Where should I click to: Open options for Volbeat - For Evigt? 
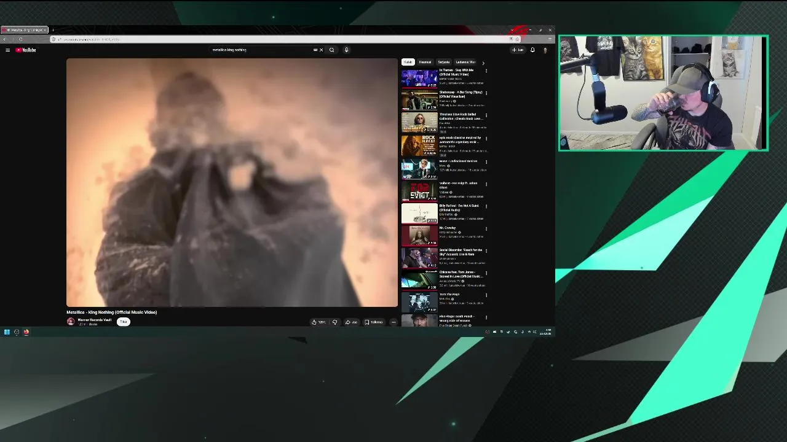click(486, 184)
